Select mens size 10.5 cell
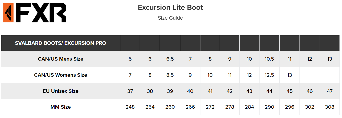 tap(269, 59)
